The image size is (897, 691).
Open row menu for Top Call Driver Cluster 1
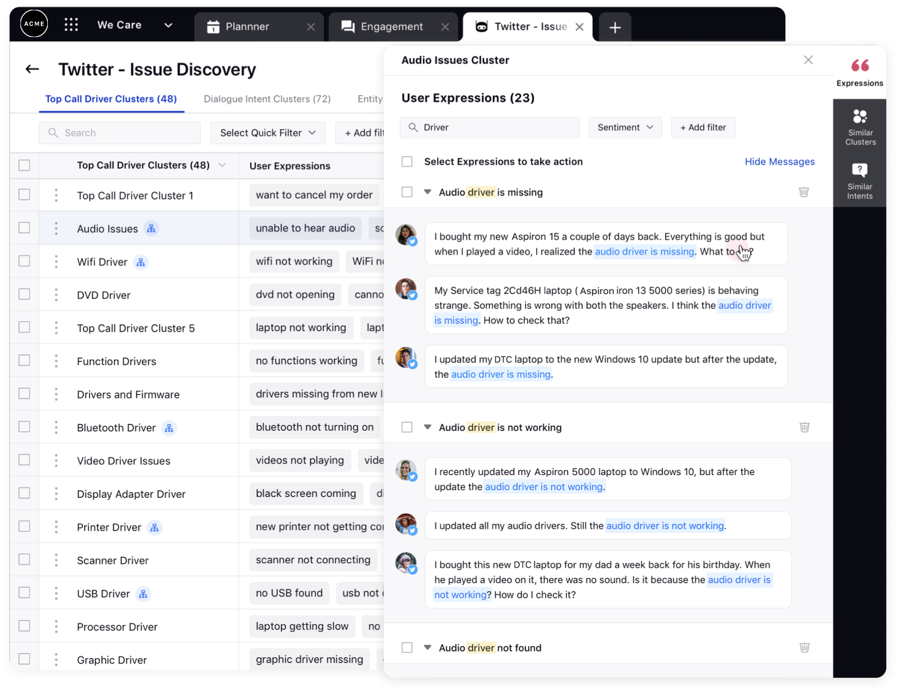tap(56, 195)
